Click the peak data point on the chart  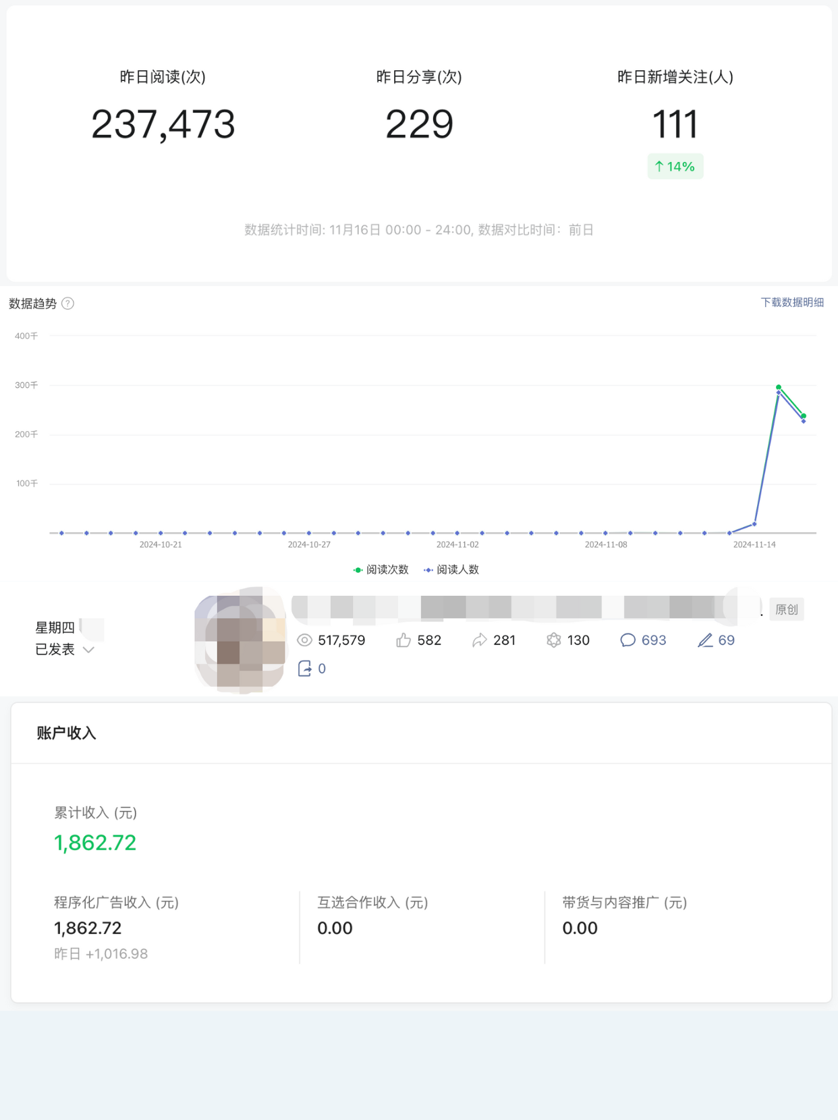[779, 387]
